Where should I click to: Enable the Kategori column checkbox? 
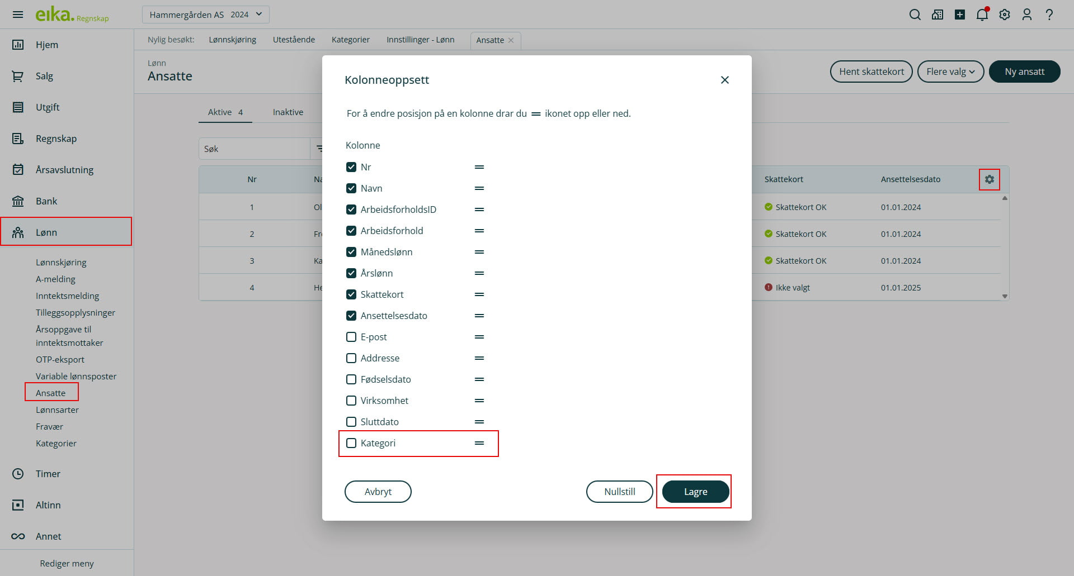[351, 443]
